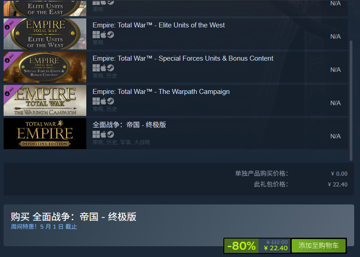The width and height of the screenshot is (360, 257).
Task: Open Empire: Total War Warpath Campaign title
Action: 161,92
